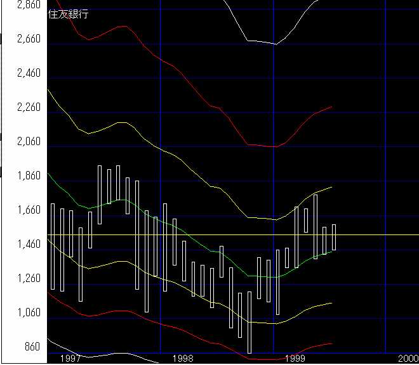Viewport: 419px width, 365px height.
Task: Click the 2,260 price axis label
Action: tap(28, 107)
